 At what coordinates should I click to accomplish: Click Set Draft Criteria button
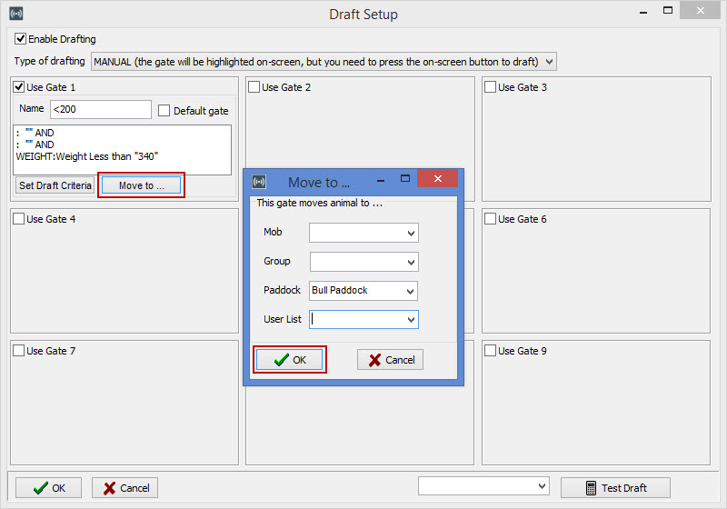pos(55,185)
